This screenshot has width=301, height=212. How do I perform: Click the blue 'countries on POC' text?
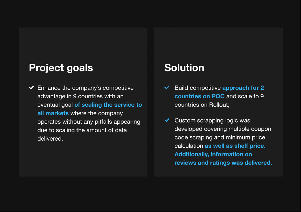pos(199,96)
